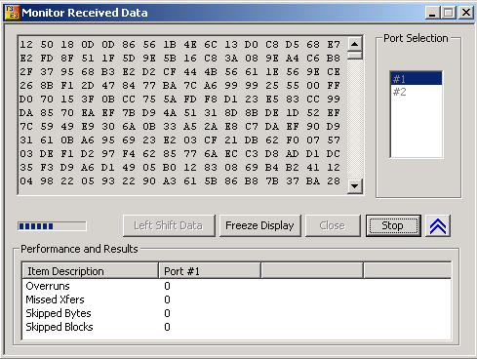Click hex byte 28 ending the last row

click(x=334, y=180)
